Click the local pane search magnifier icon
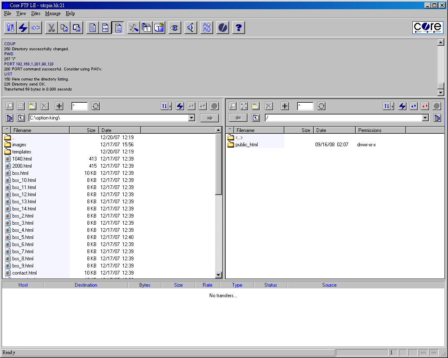This screenshot has height=358, width=448. (9, 106)
